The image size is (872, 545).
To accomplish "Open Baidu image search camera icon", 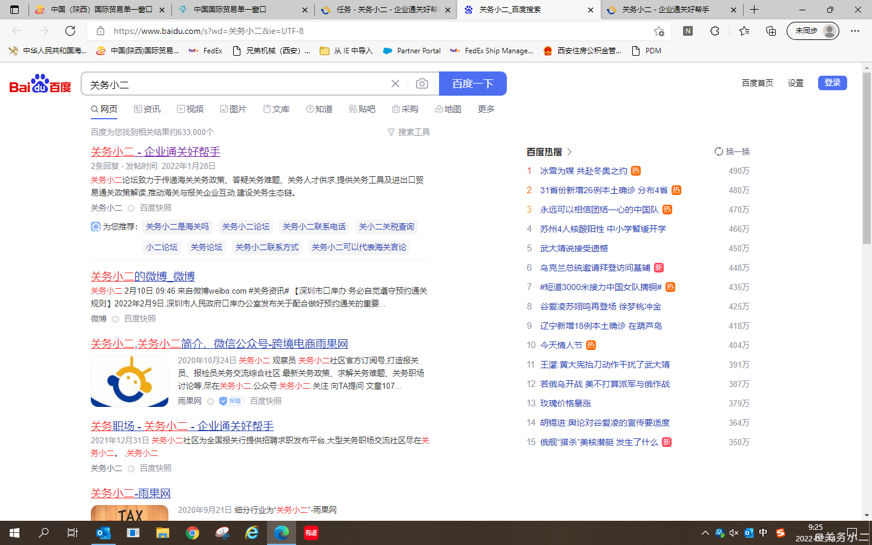I will tap(422, 84).
